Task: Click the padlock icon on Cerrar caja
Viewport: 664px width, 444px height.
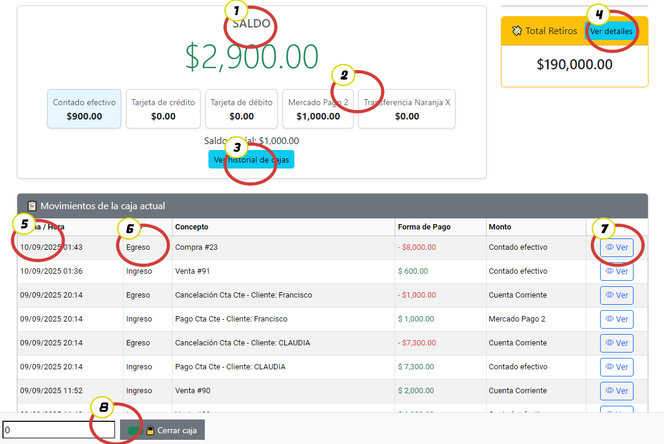Action: pyautogui.click(x=150, y=430)
